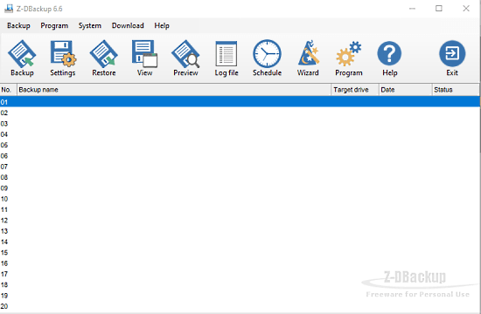The width and height of the screenshot is (481, 314).
Task: Open the Help menu in the menu bar
Action: [162, 25]
